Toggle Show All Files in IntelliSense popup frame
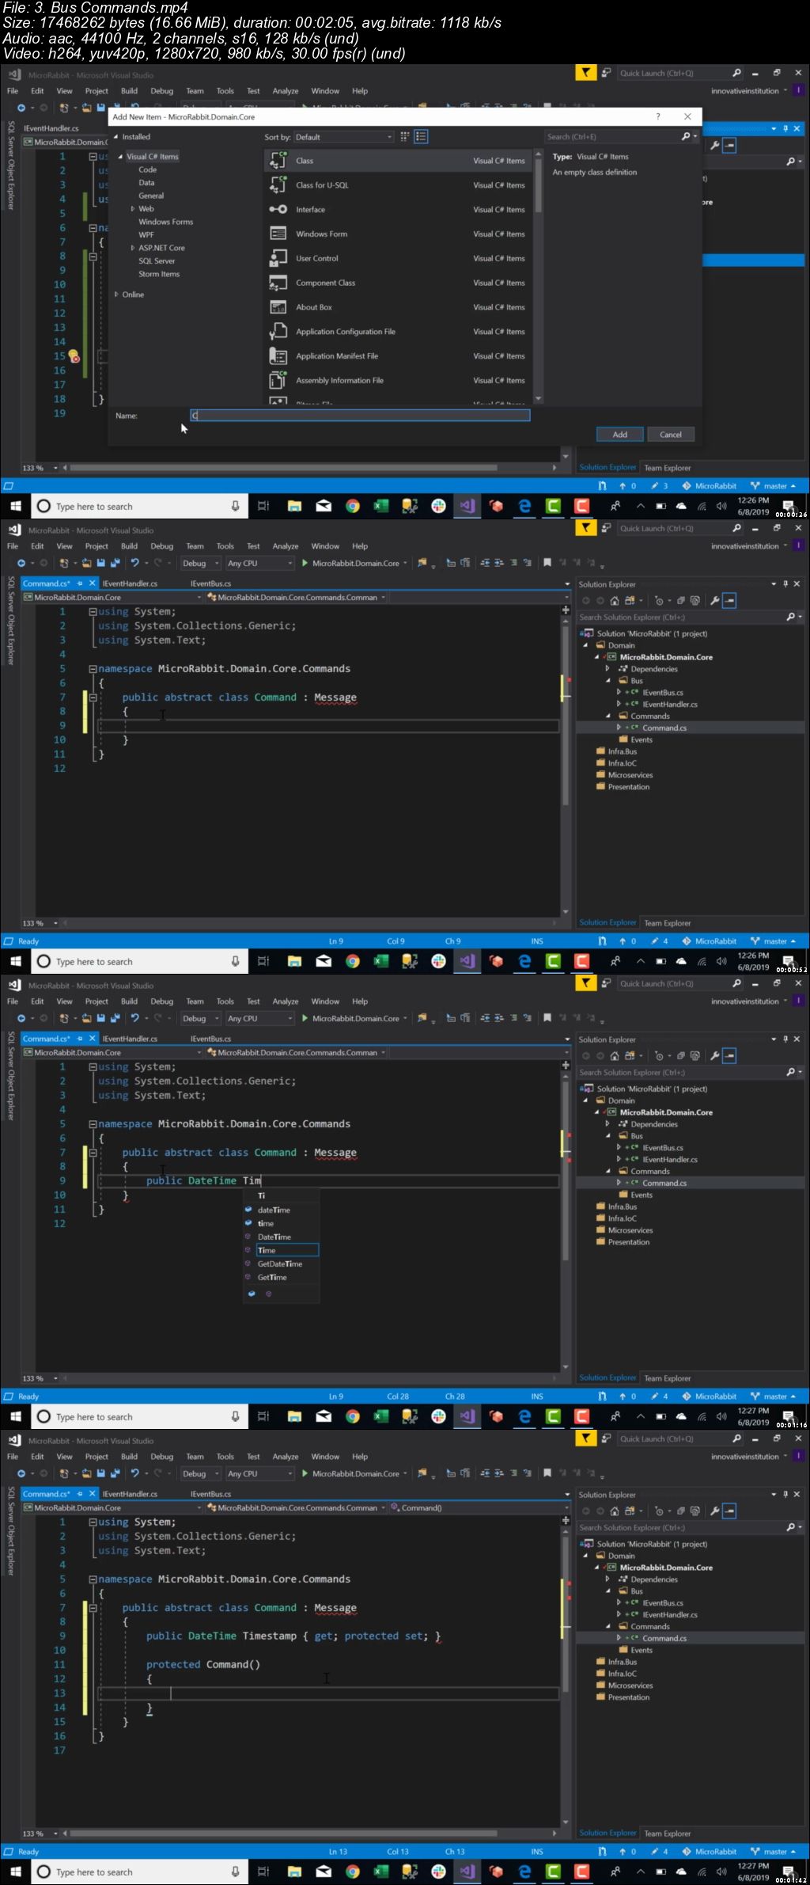 click(x=695, y=1055)
